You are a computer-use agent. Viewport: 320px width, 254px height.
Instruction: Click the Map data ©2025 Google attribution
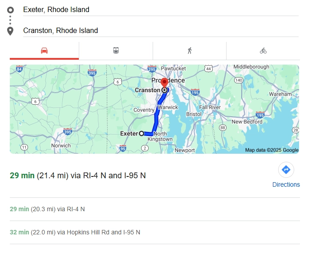[x=271, y=150]
